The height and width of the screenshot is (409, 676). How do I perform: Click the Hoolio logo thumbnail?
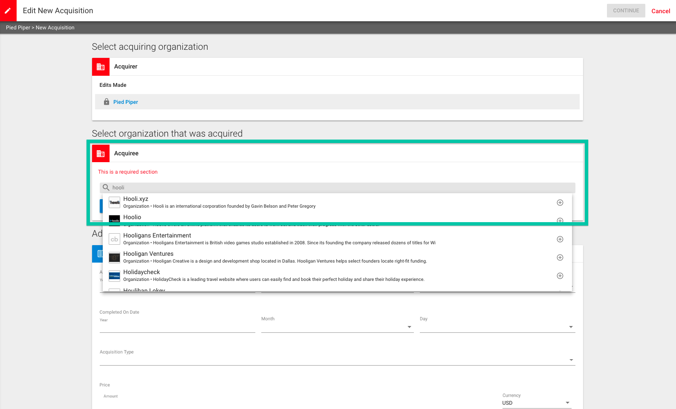pyautogui.click(x=114, y=219)
